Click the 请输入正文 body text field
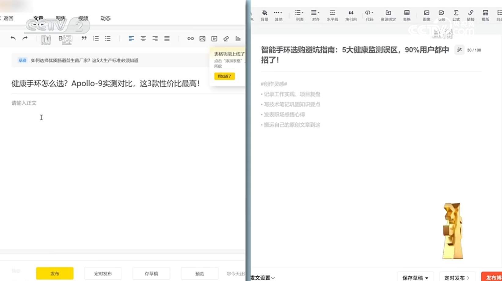Image resolution: width=502 pixels, height=281 pixels. [x=24, y=103]
